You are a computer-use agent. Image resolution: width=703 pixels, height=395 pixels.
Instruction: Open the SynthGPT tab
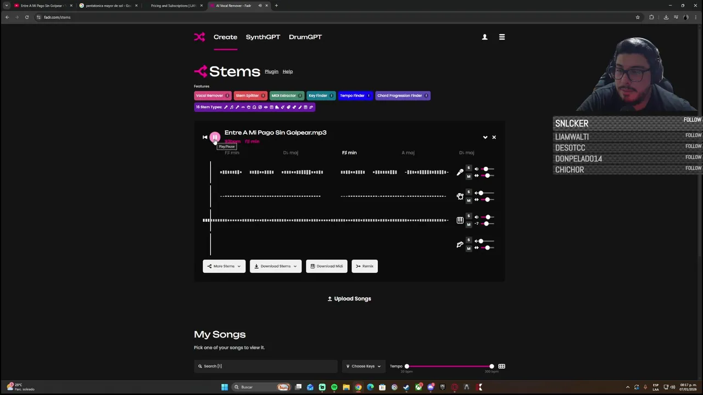click(263, 37)
